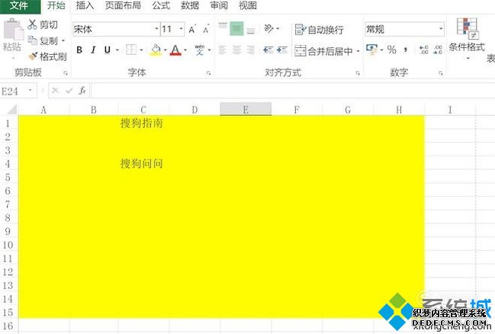
Task: Toggle Wrap Text (自动换行)
Action: coord(319,30)
